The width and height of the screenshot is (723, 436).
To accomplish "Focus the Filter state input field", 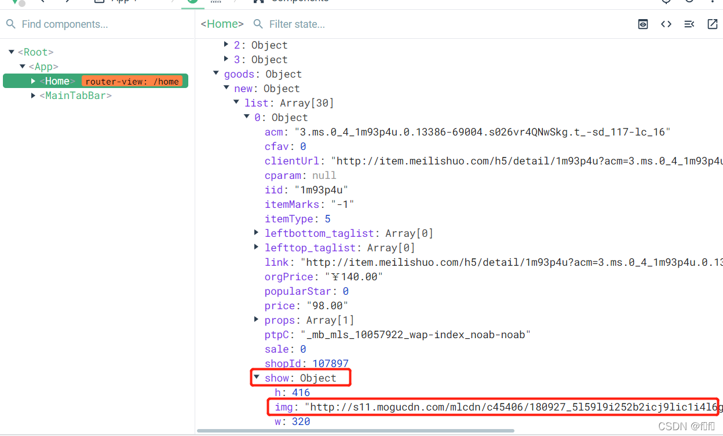I will pos(440,24).
